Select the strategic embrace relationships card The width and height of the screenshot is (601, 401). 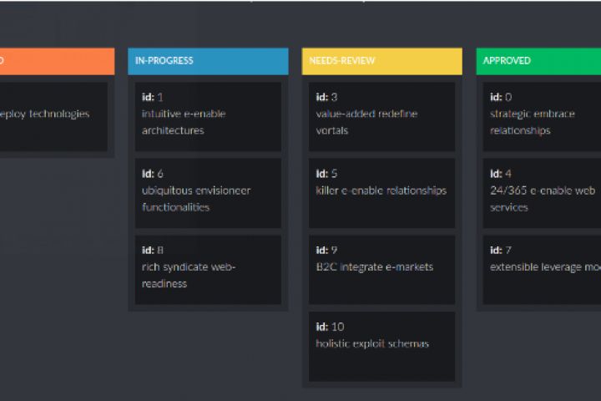point(543,116)
